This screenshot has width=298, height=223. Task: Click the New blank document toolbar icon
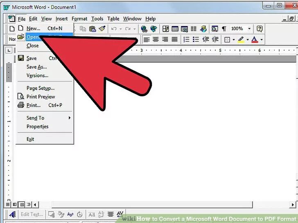click(12, 29)
